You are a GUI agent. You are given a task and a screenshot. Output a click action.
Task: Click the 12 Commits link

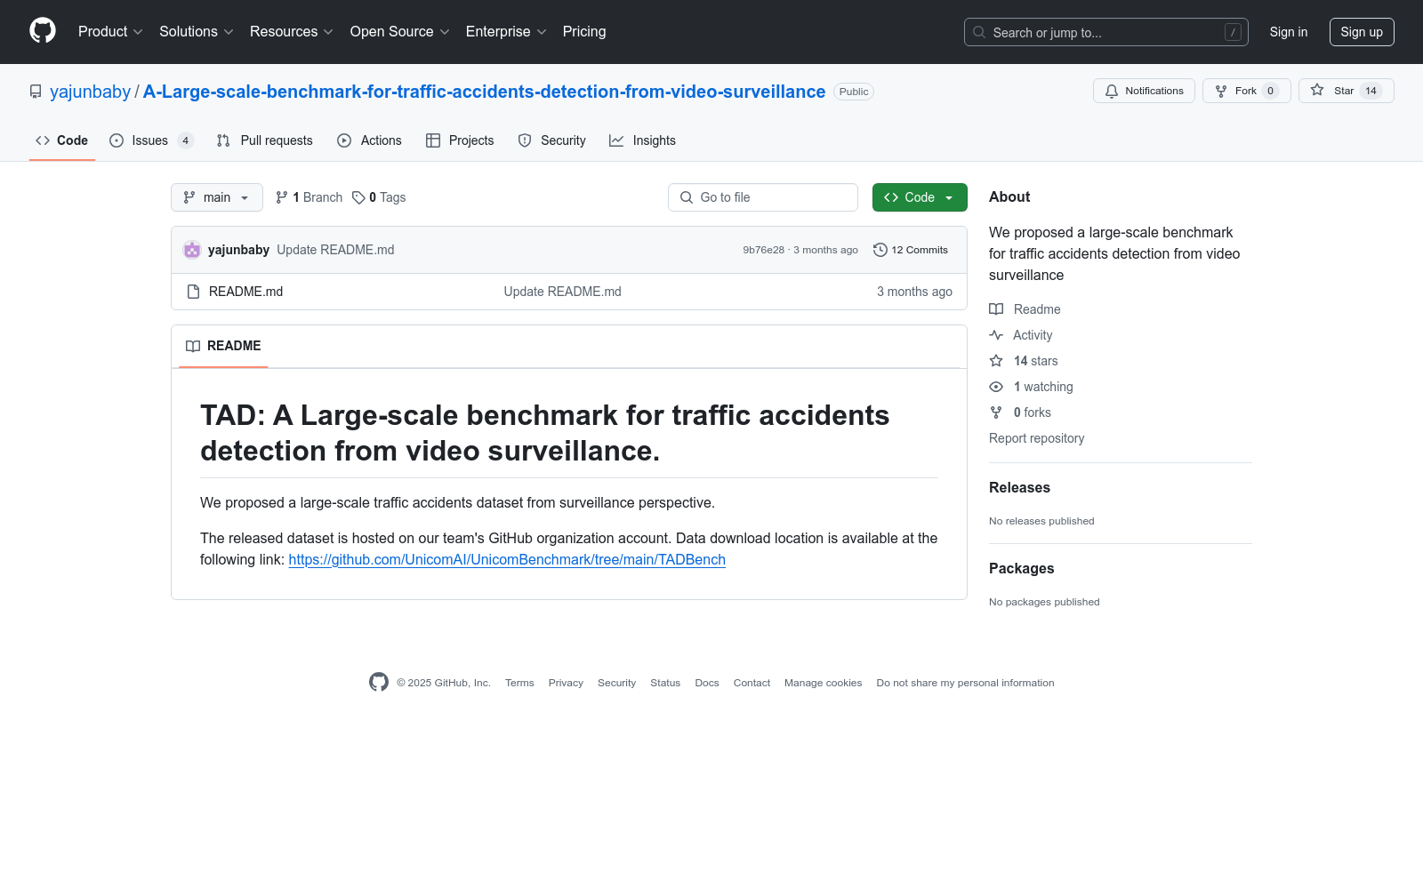pos(911,250)
